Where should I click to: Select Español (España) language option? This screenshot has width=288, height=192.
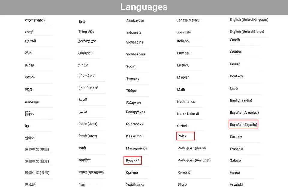243,125
